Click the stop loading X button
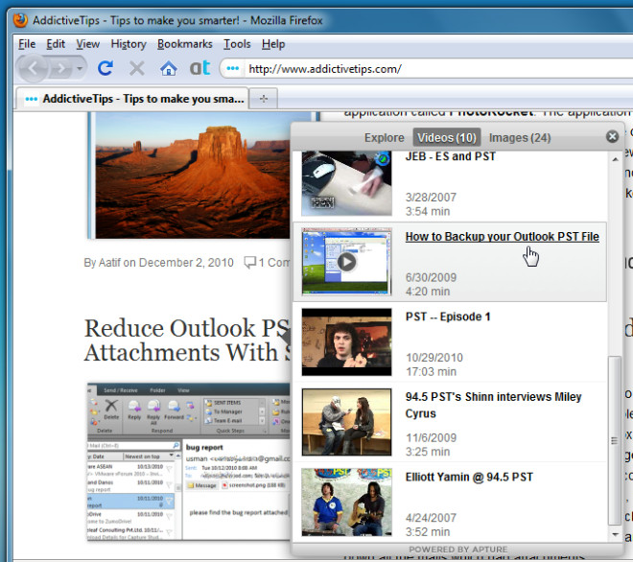Viewport: 633px width, 562px height. tap(137, 68)
